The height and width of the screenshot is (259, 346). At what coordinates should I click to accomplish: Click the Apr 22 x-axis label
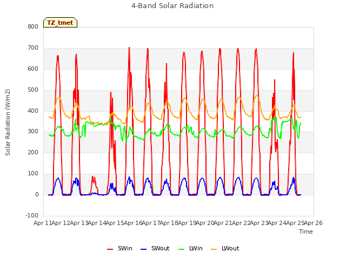click(x=241, y=223)
